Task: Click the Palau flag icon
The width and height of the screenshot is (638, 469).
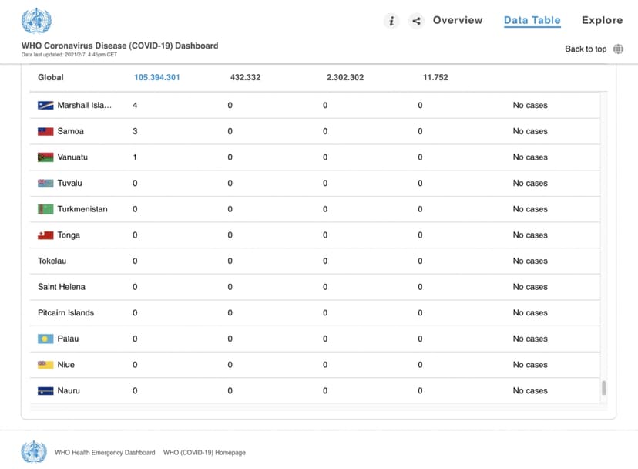Action: point(45,339)
